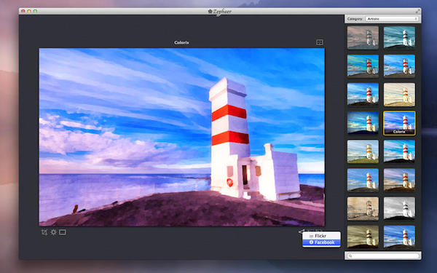Select the highlighted Colorix filter thumbnail
This screenshot has width=437, height=273.
(x=399, y=123)
